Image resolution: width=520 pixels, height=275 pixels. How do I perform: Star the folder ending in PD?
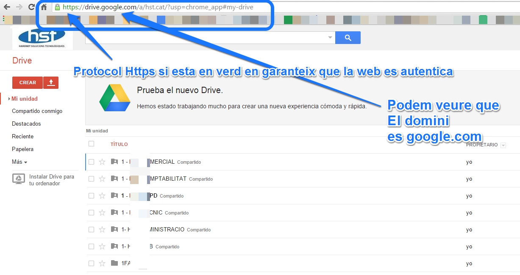[102, 195]
